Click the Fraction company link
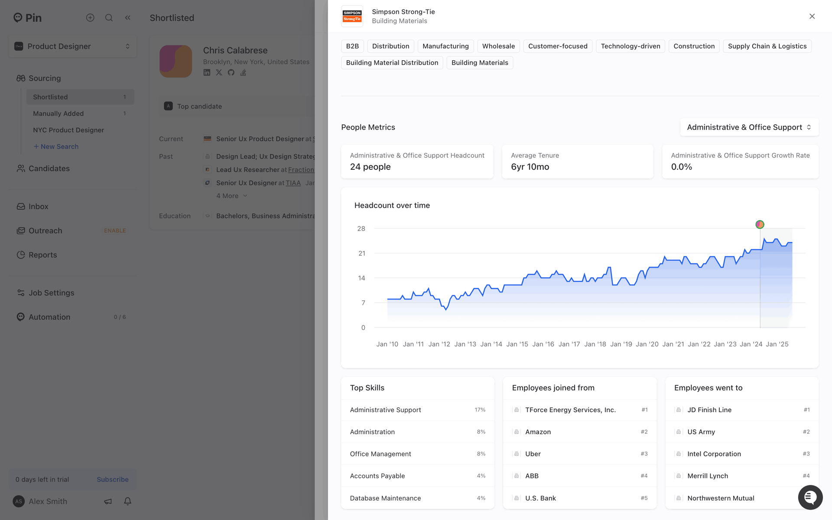 click(301, 170)
